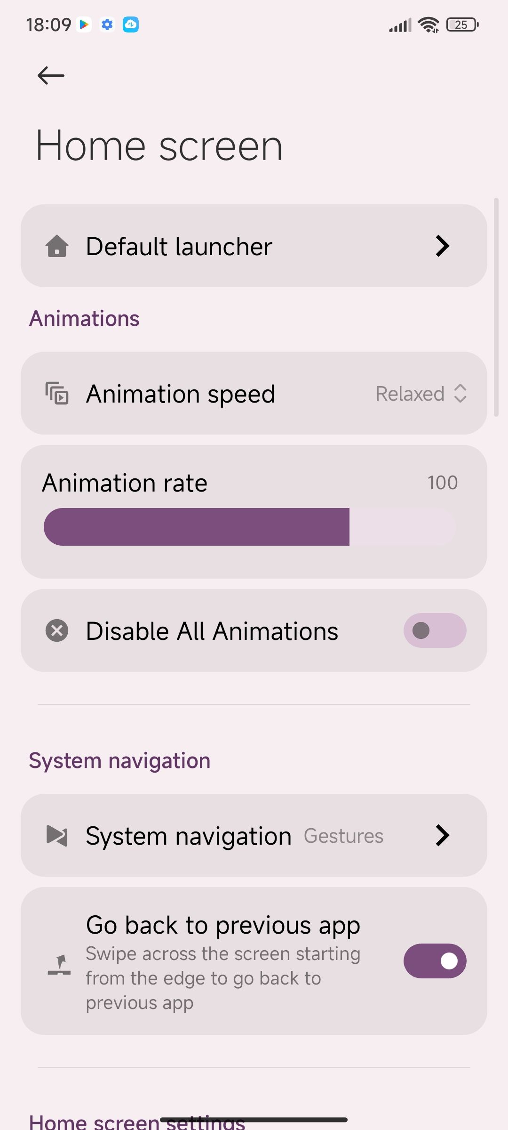Open the Relaxed animation speed dropdown
The image size is (508, 1130).
pos(421,394)
